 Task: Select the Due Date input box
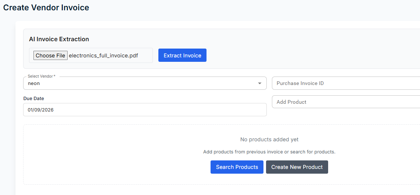tap(145, 110)
